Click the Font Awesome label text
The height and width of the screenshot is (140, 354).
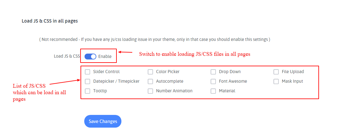pyautogui.click(x=233, y=81)
